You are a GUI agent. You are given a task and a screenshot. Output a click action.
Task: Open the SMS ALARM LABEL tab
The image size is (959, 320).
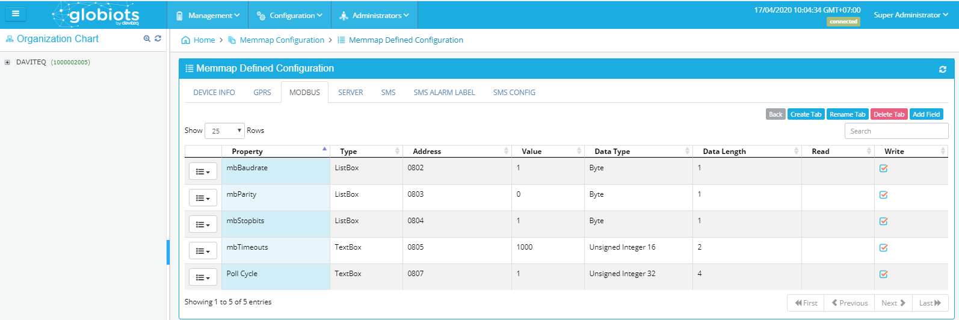pyautogui.click(x=444, y=93)
